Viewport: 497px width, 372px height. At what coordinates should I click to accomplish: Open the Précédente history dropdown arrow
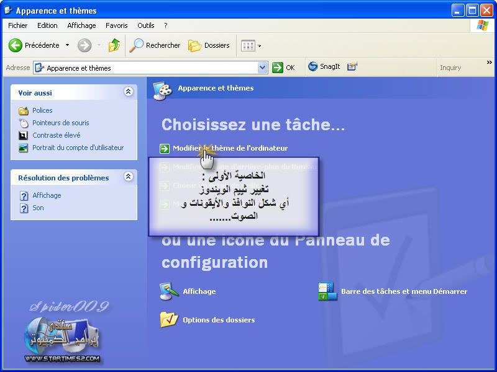click(67, 45)
